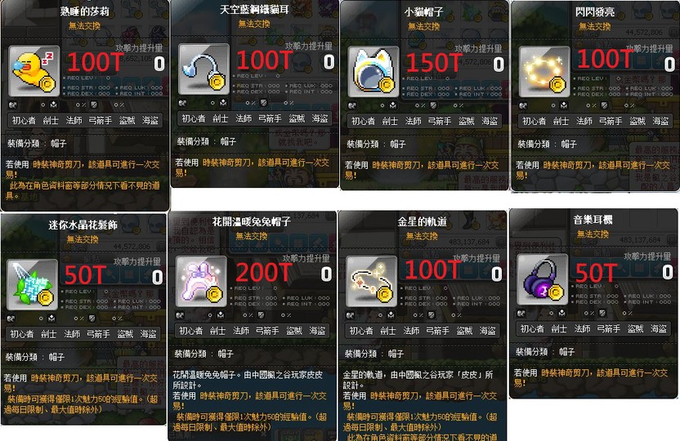Click 裝備分類 帽子 row on 迷你水晶花髮飾

(x=35, y=357)
